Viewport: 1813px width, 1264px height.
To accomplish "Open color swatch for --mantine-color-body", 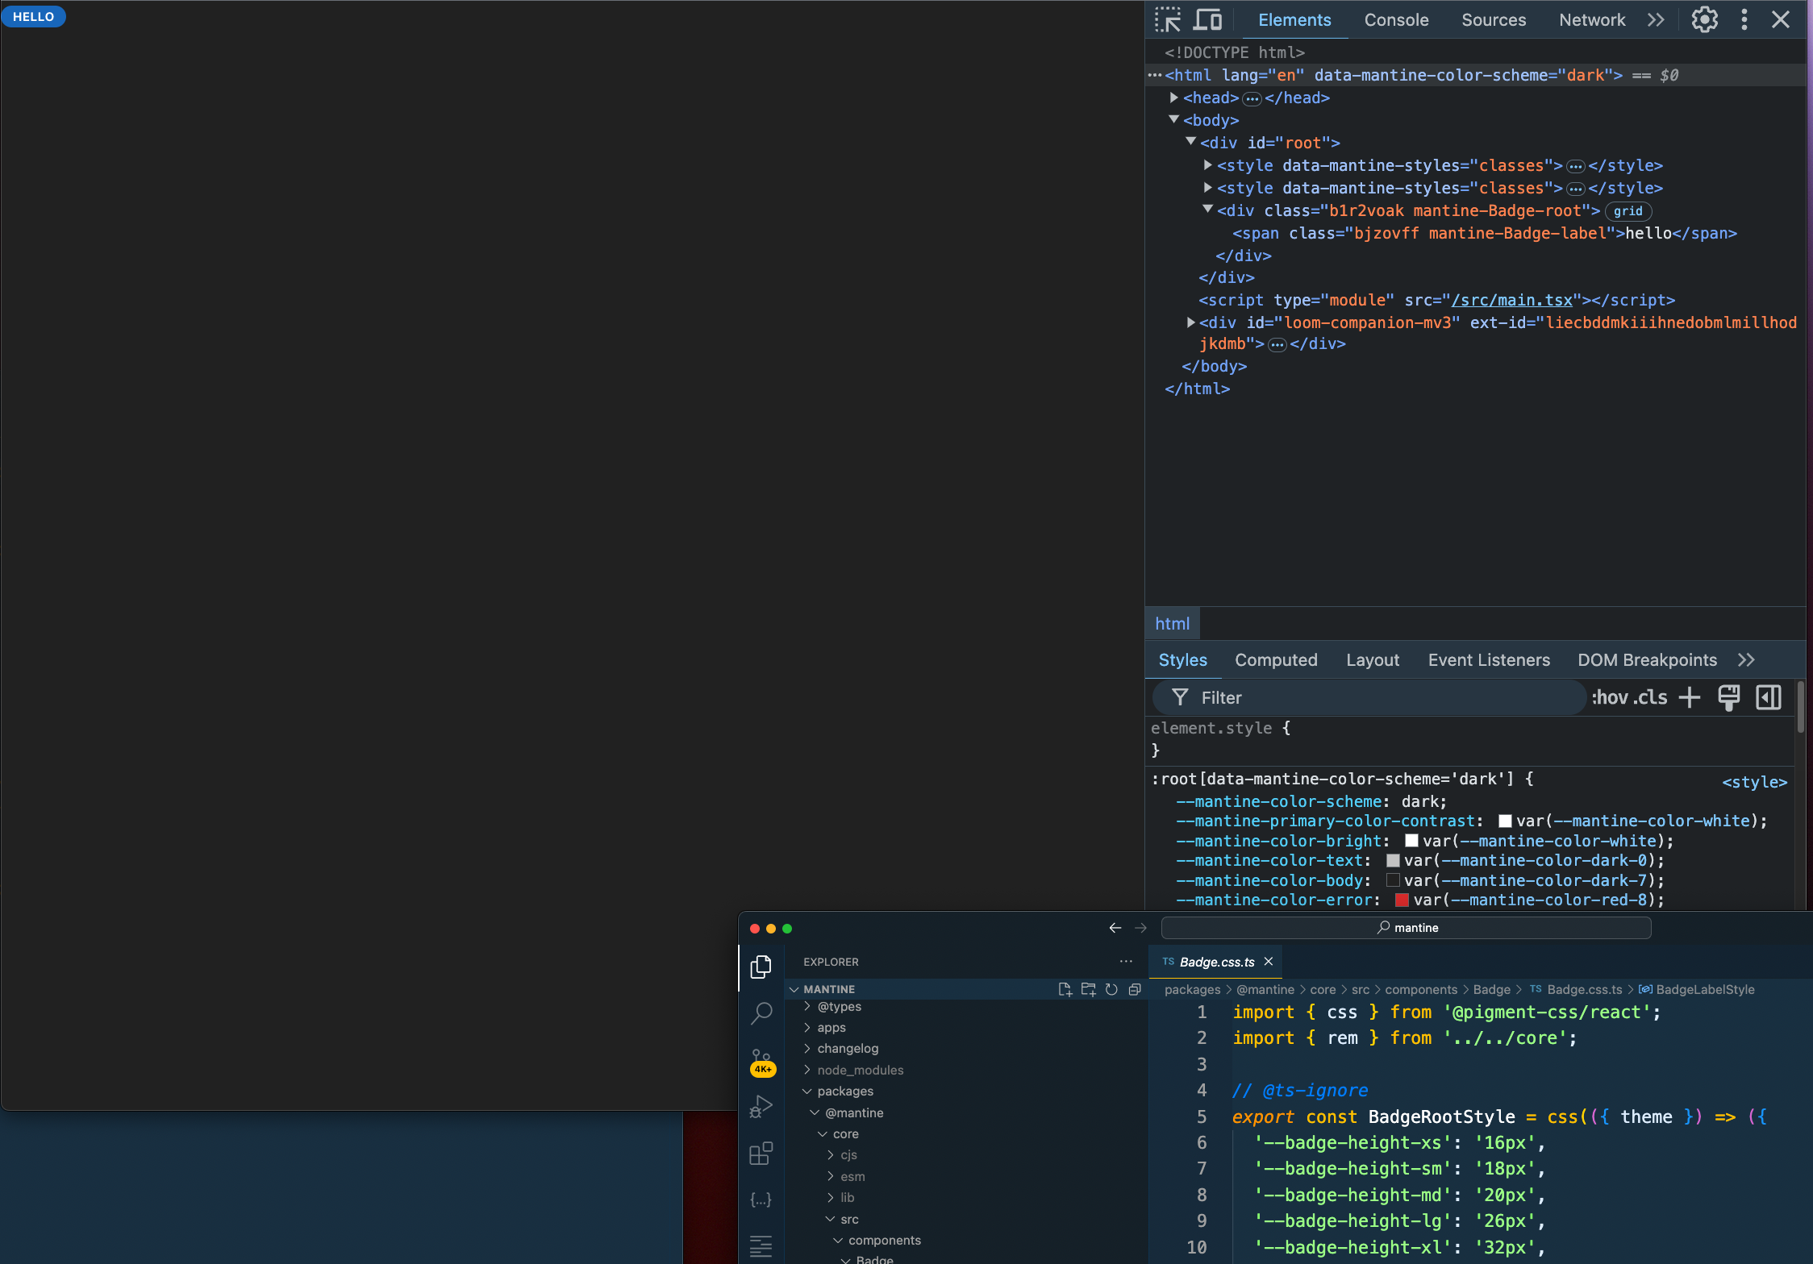I will click(1393, 880).
